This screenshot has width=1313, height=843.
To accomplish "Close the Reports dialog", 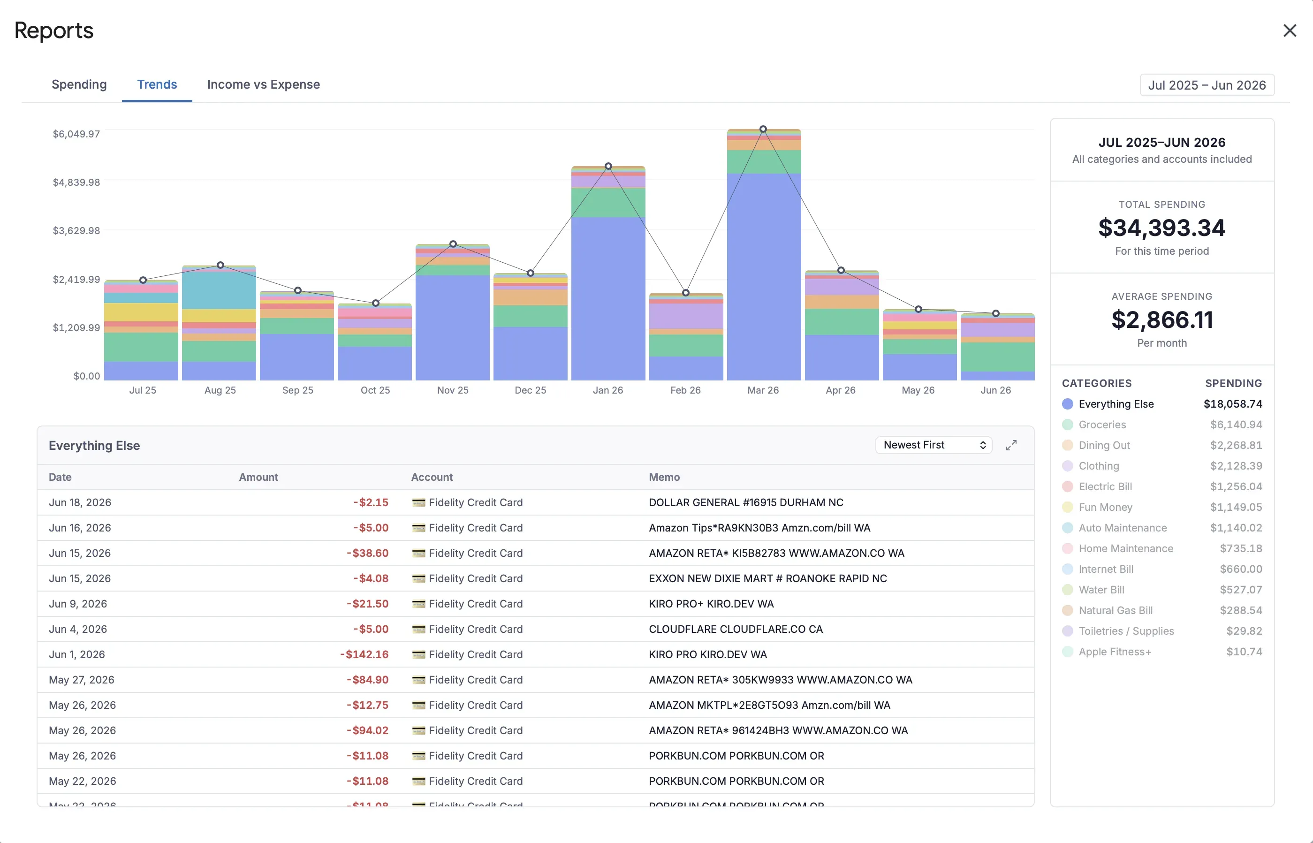I will [1290, 30].
